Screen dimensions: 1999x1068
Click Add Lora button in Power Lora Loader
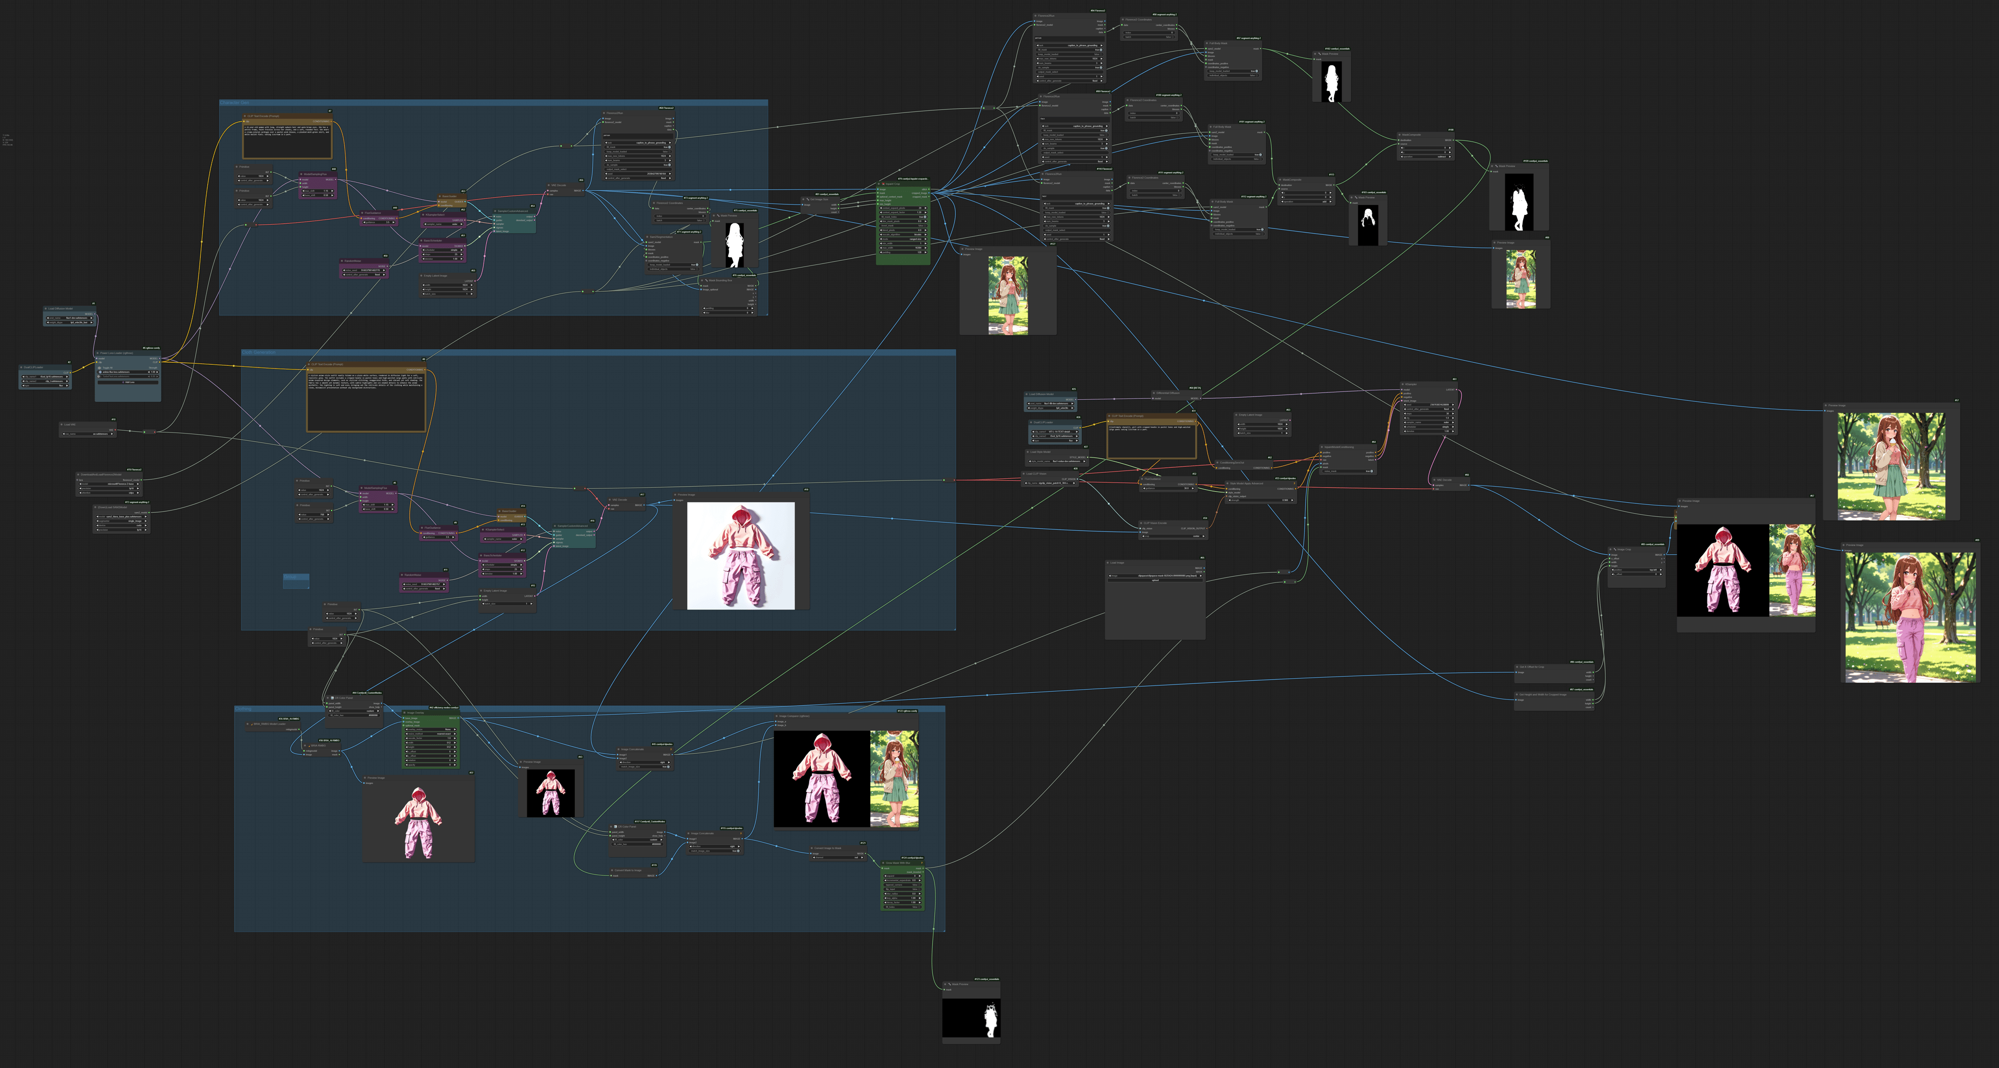pos(129,383)
